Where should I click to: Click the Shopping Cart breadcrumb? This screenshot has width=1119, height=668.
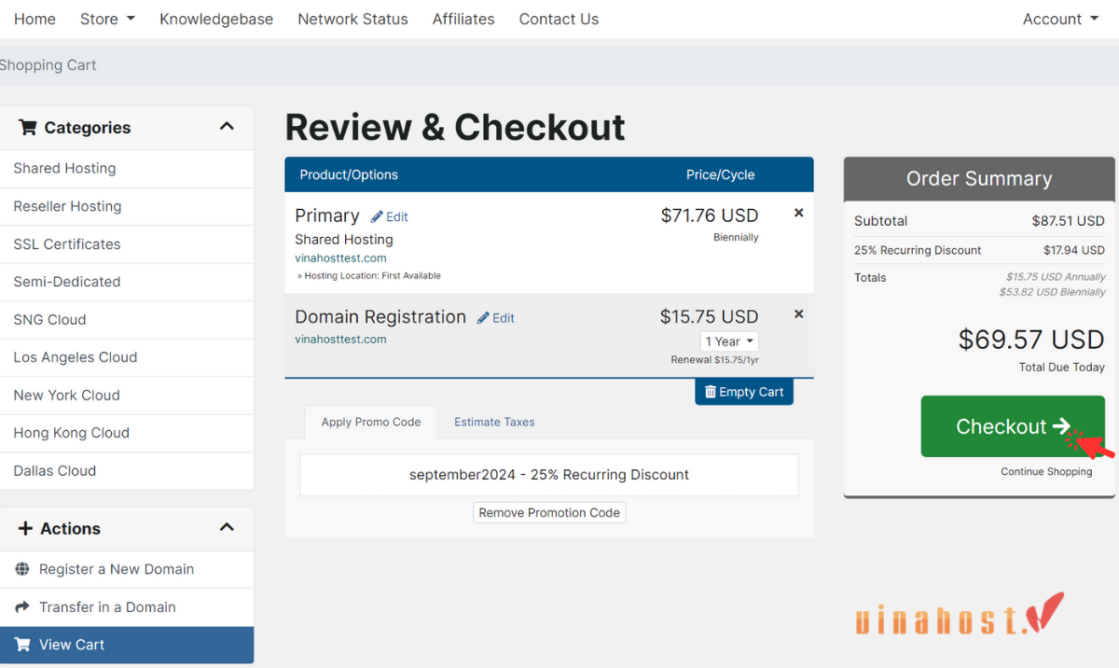click(48, 65)
